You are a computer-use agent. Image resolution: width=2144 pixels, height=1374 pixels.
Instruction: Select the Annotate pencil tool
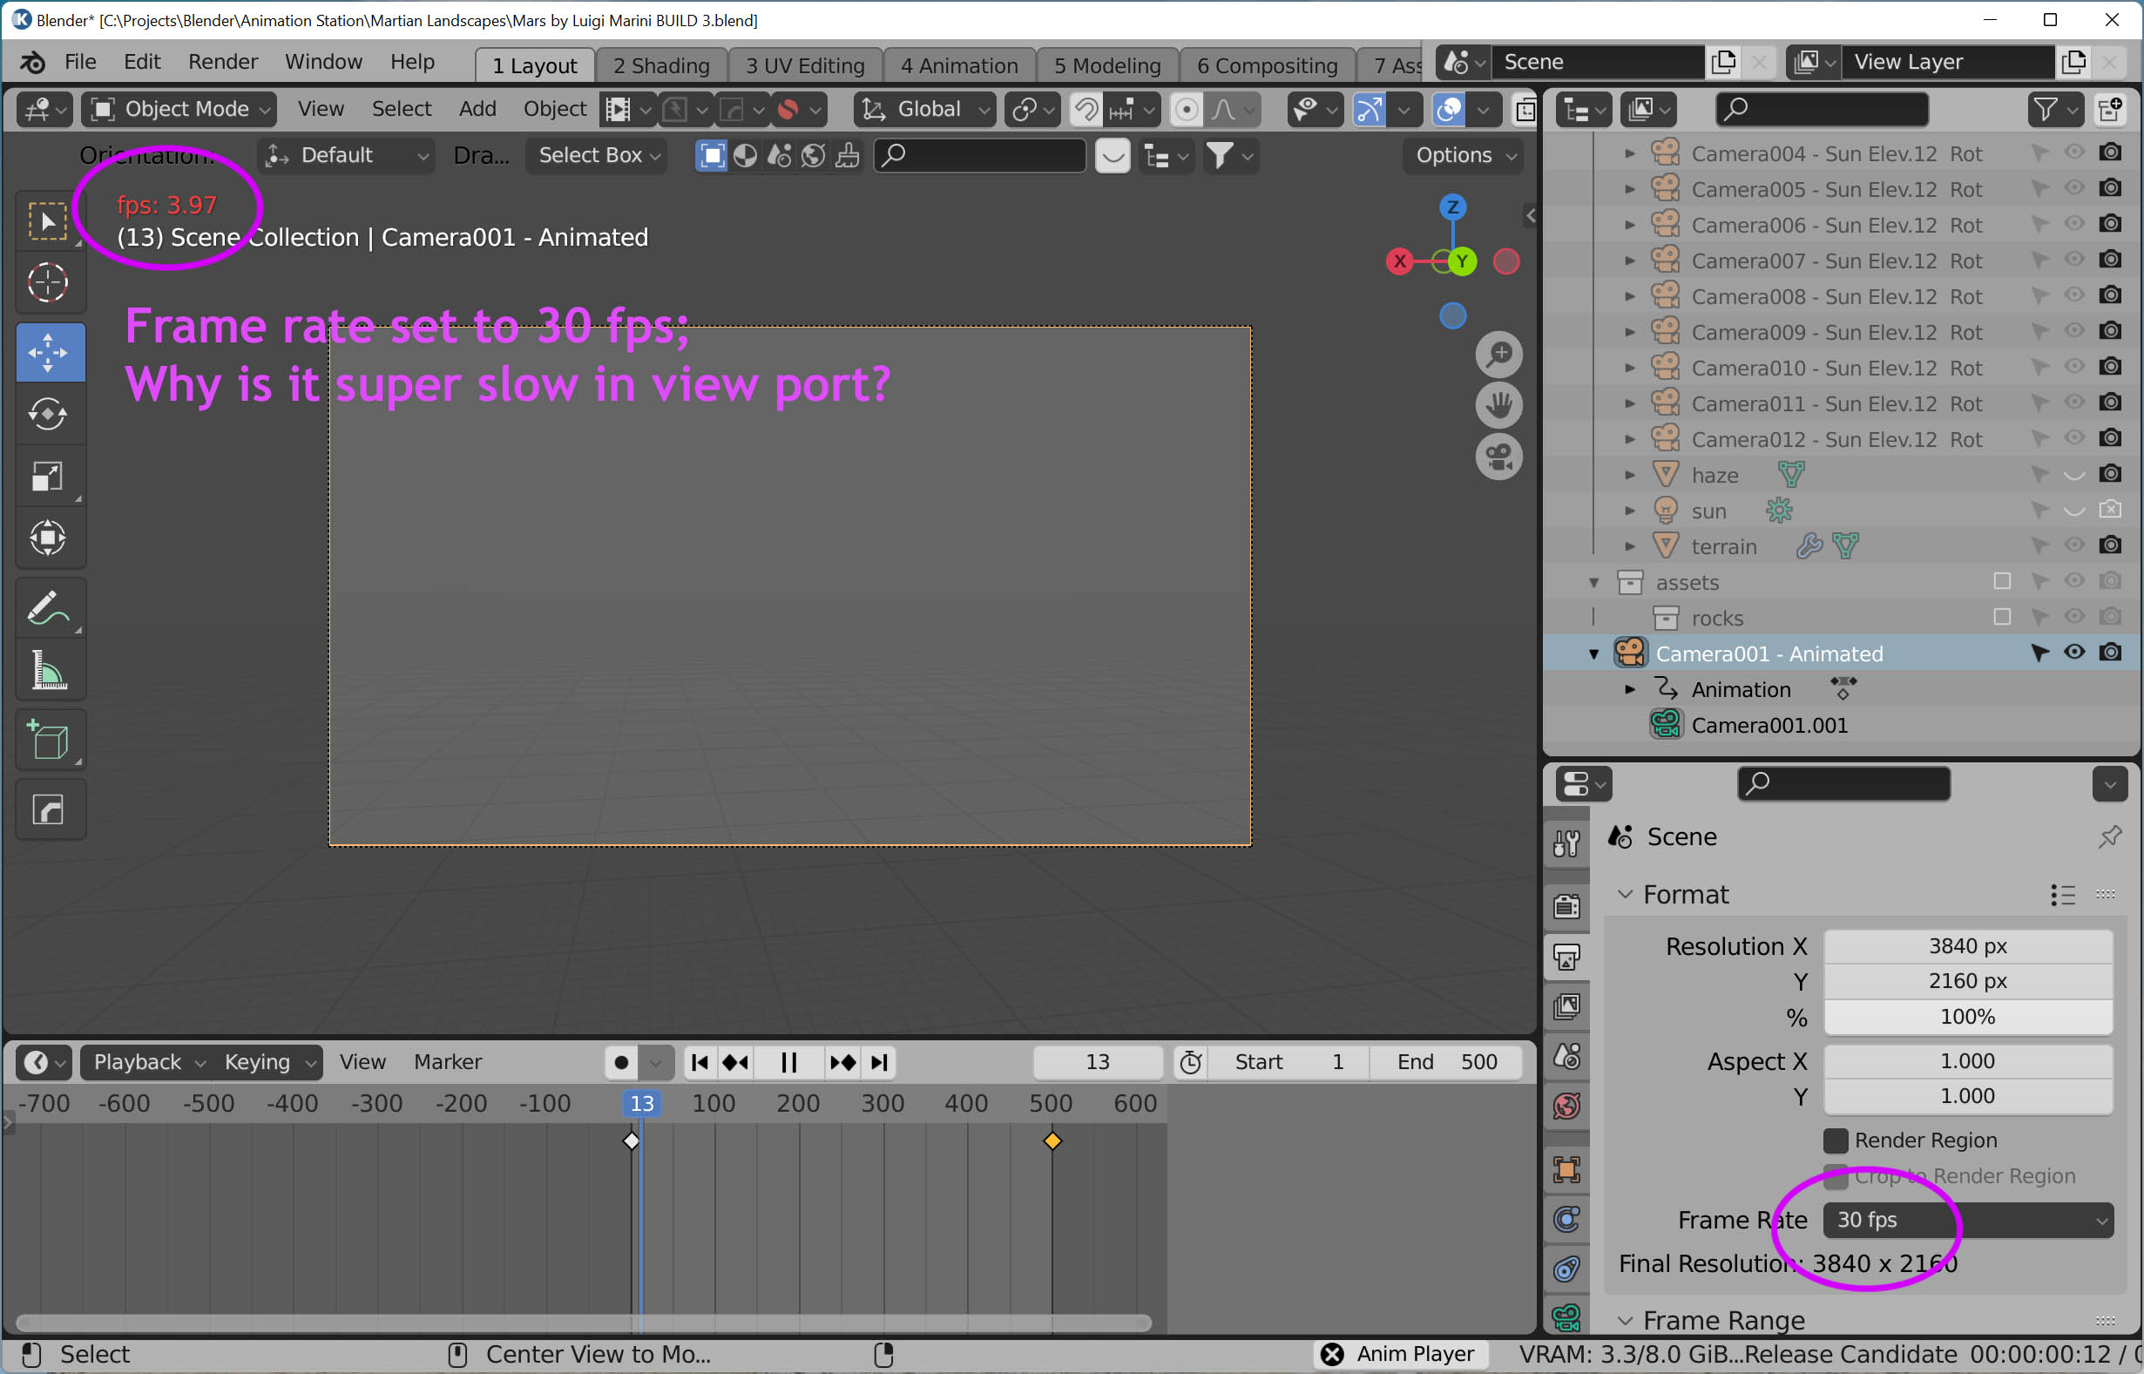click(49, 608)
